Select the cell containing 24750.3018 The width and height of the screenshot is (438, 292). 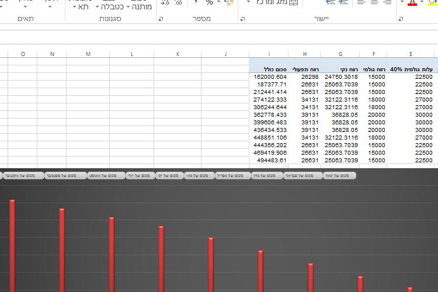click(340, 77)
